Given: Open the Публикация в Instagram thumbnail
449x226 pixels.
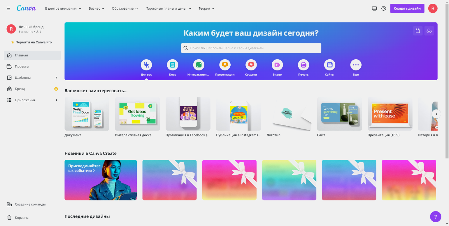Looking at the screenshot, I should pos(238,114).
